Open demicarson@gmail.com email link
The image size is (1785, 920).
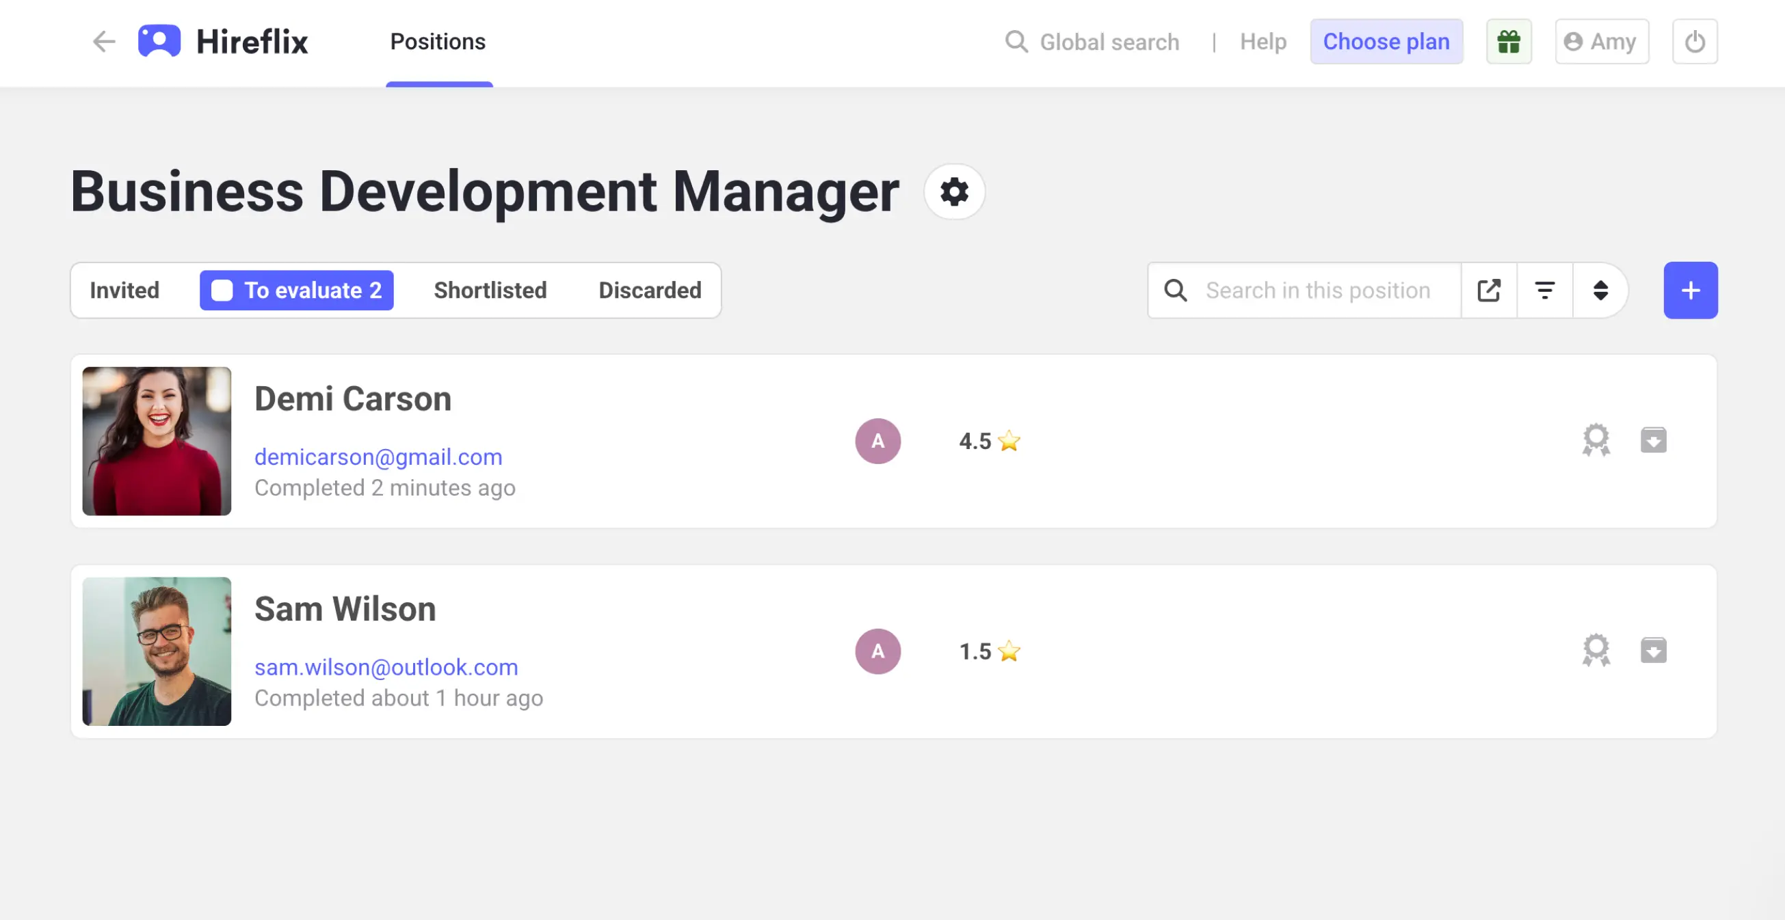tap(378, 457)
